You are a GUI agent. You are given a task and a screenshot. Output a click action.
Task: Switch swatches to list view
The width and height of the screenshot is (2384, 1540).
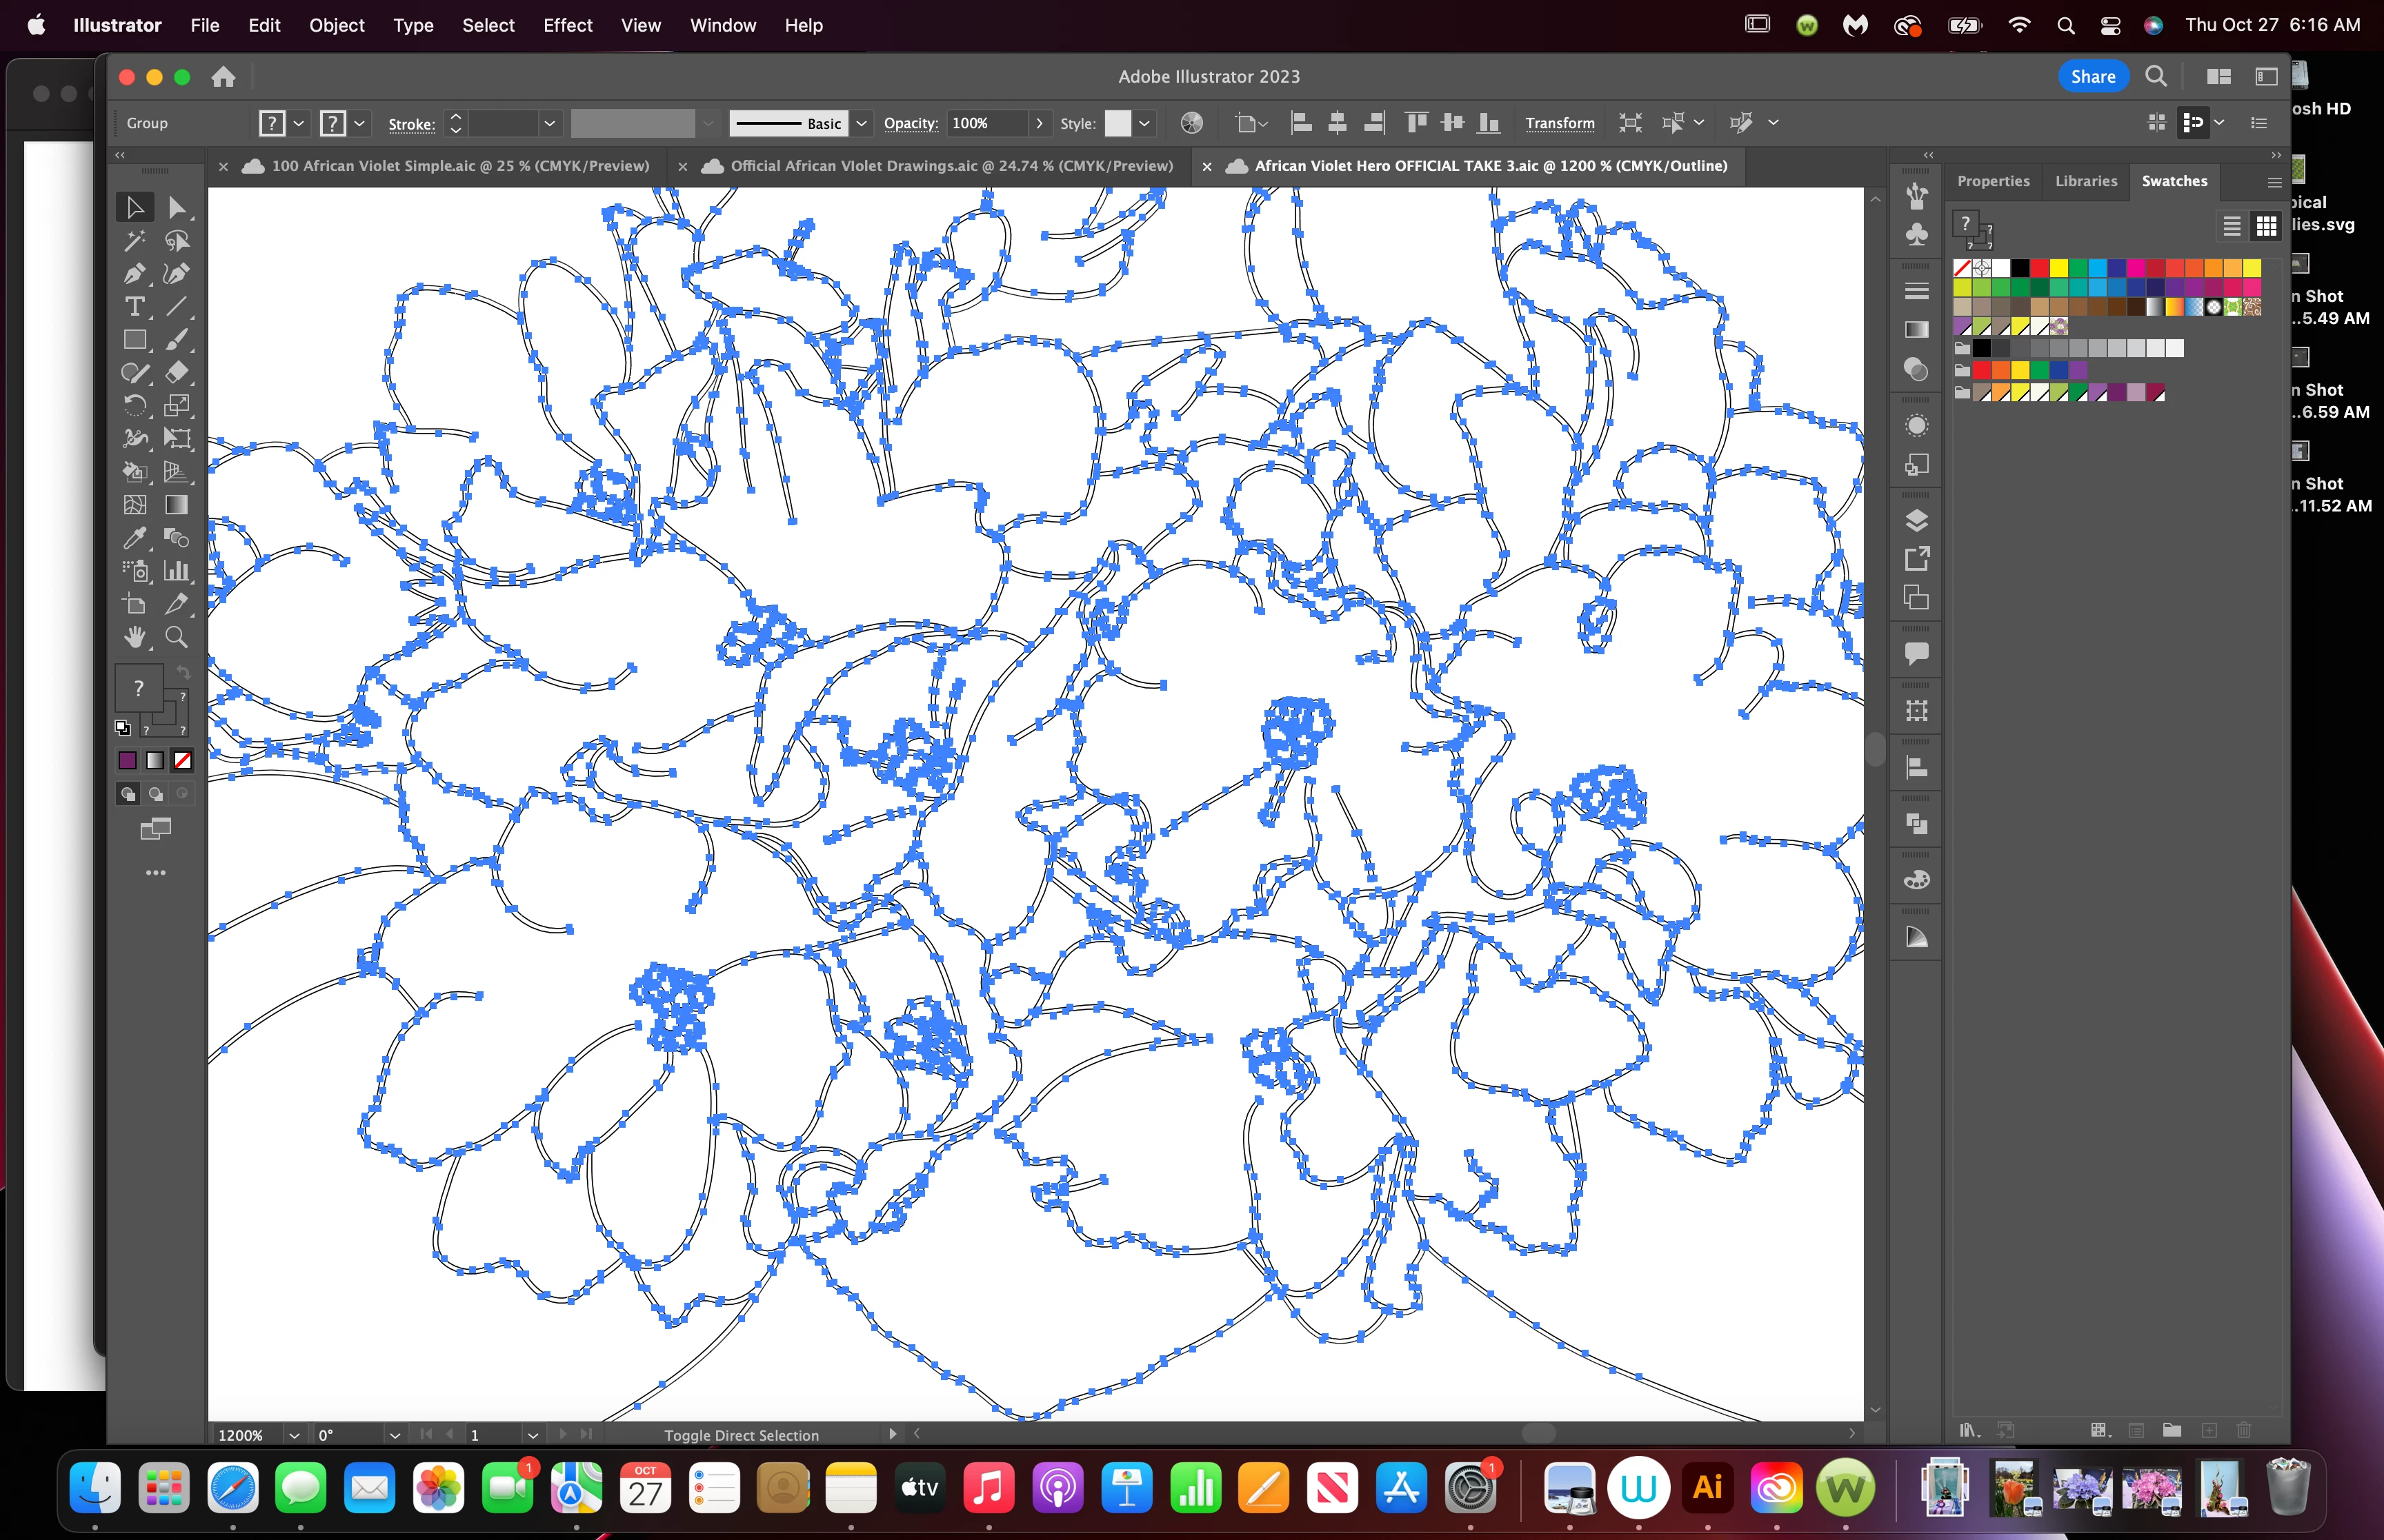[x=2231, y=227]
